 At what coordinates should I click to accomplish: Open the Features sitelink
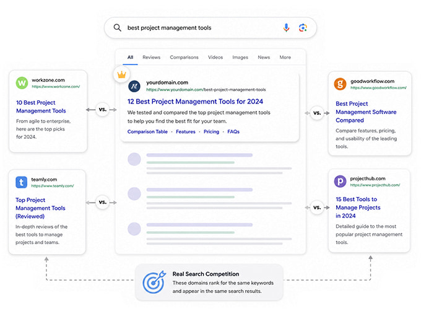[186, 131]
